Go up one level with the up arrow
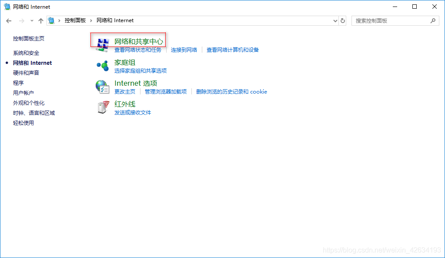Viewport: 445px width, 258px height. point(41,21)
